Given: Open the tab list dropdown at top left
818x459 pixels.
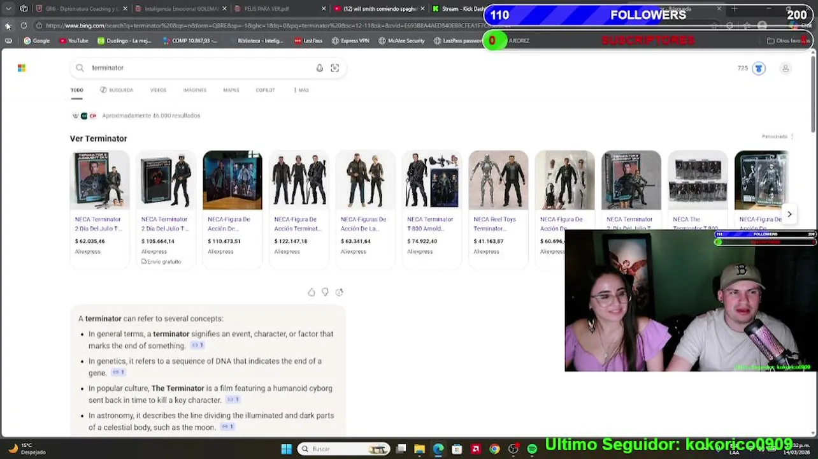Looking at the screenshot, I should 8,9.
